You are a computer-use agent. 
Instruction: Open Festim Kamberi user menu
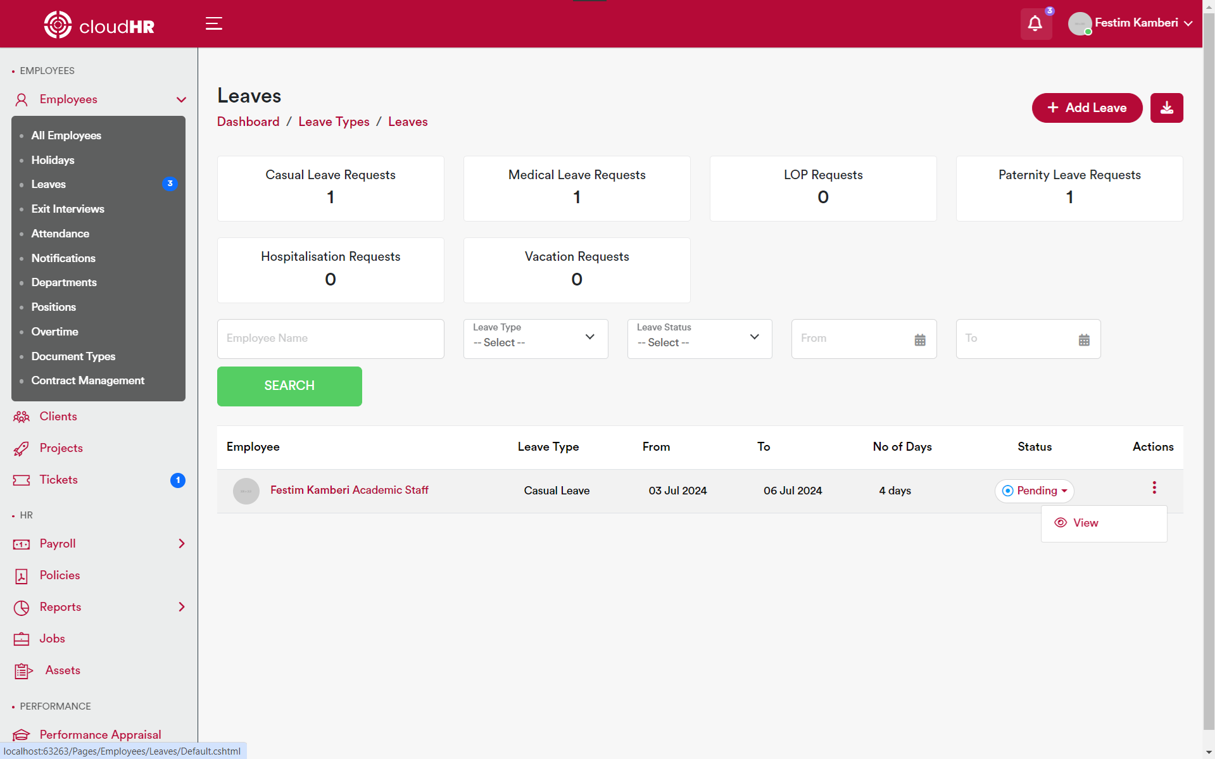click(x=1131, y=23)
